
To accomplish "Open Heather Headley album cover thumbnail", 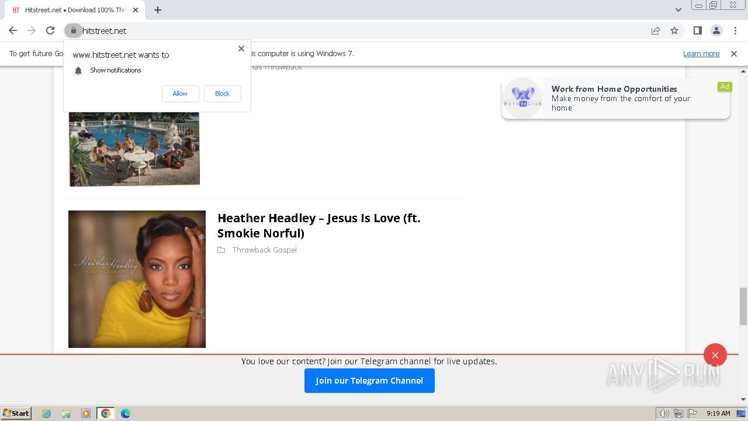I will (137, 279).
